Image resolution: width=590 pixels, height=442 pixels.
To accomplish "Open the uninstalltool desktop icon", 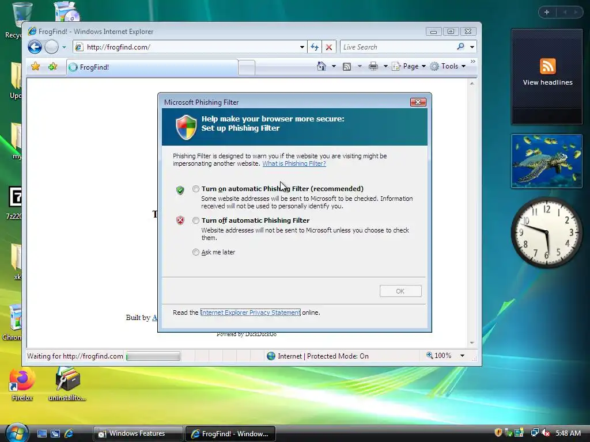I will (x=67, y=383).
